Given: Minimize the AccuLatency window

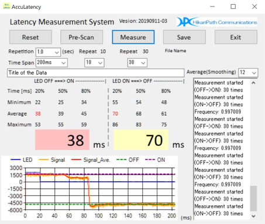Looking at the screenshot, I should [x=212, y=6].
